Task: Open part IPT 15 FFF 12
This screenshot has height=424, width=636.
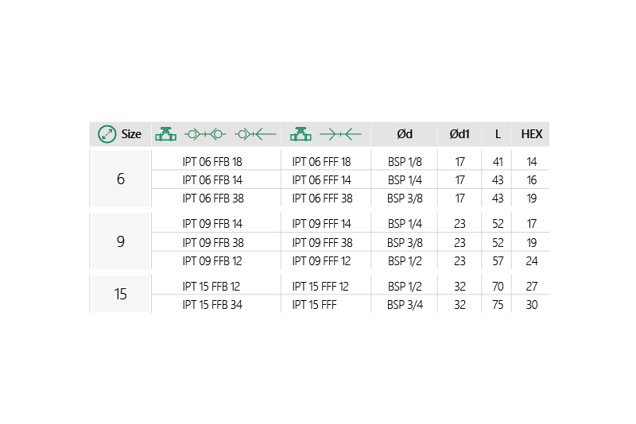Action: 322,286
